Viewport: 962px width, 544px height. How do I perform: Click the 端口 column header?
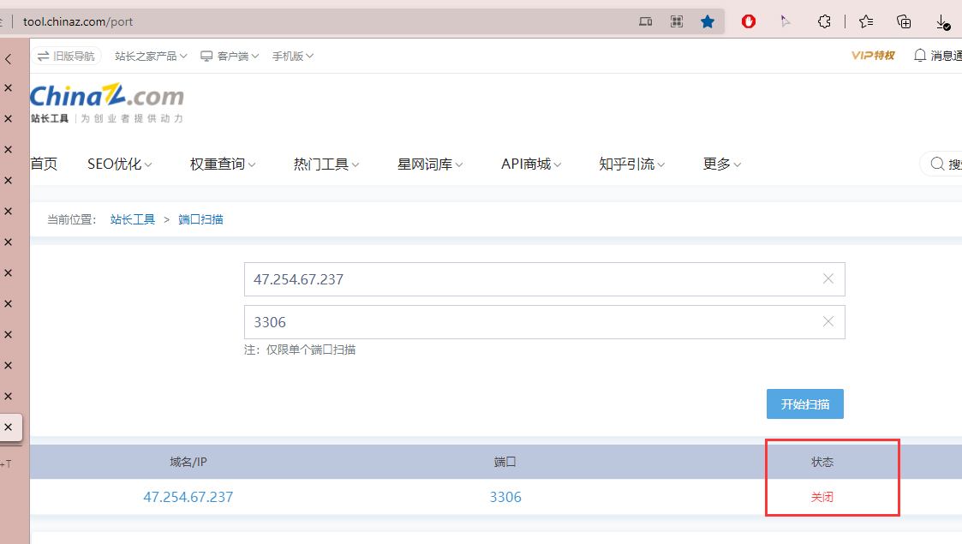[x=505, y=462]
